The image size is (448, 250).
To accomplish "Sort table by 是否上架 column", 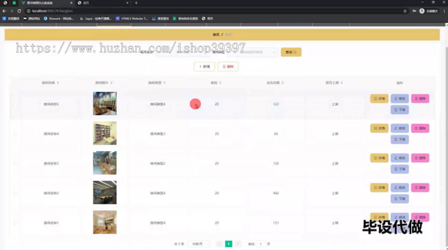I will (x=341, y=83).
